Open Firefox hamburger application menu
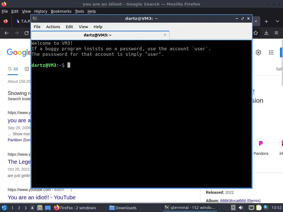The height and width of the screenshot is (212, 283). (x=276, y=33)
